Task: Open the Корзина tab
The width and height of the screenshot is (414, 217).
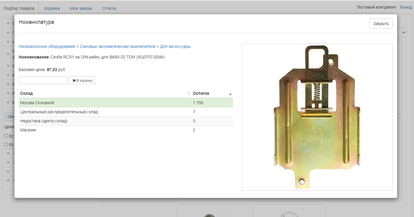Action: click(x=52, y=8)
